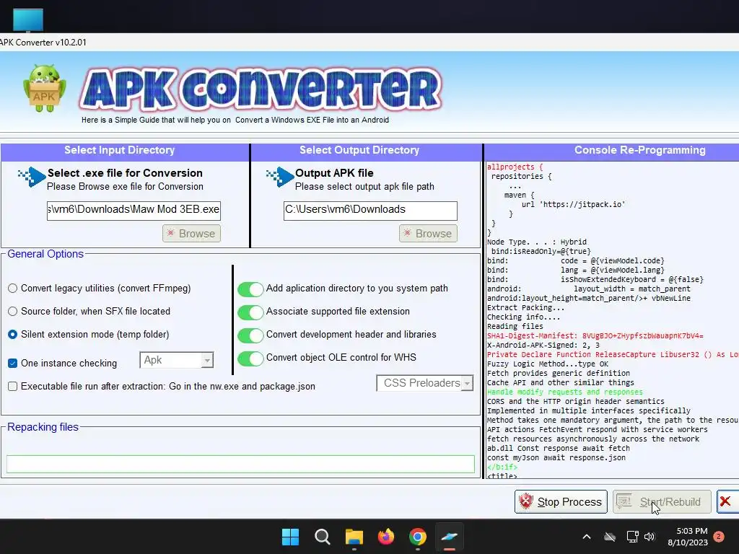Click 'Extract Packing...' console line
Image resolution: width=739 pixels, height=554 pixels.
525,307
